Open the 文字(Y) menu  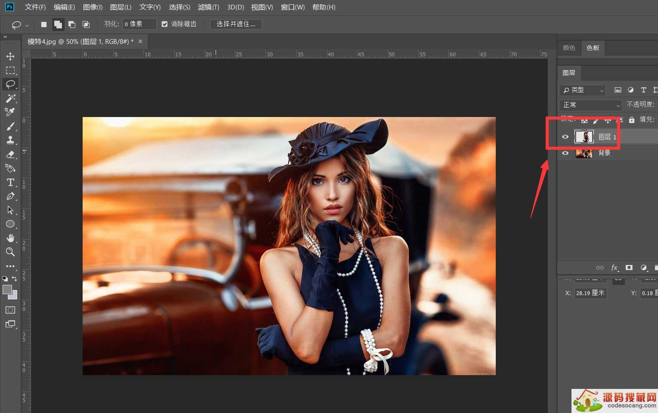(x=150, y=7)
